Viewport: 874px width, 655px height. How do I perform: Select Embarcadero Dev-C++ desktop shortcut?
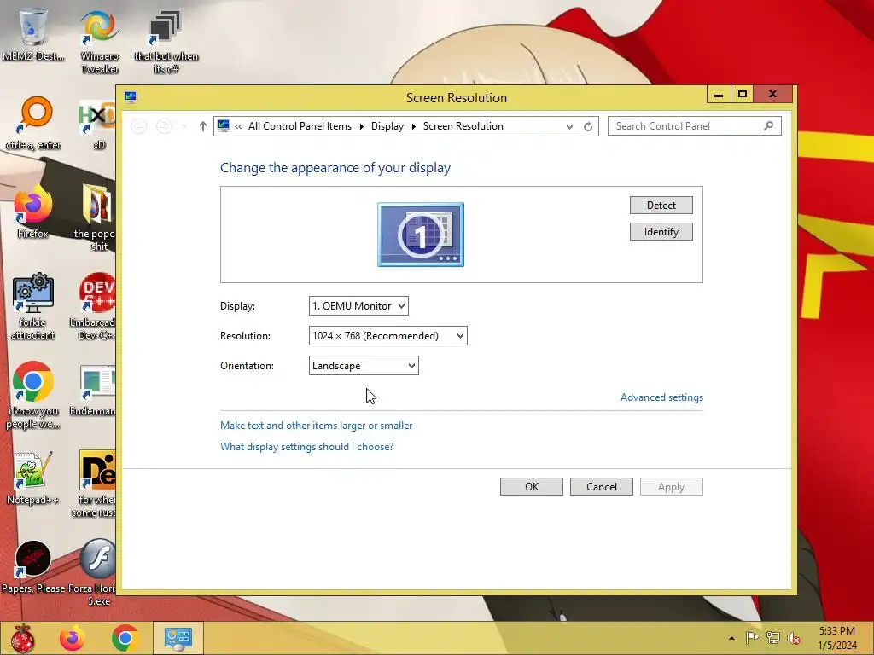94,307
